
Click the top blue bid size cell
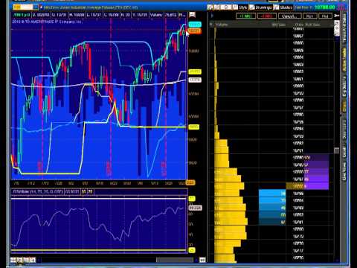click(272, 194)
